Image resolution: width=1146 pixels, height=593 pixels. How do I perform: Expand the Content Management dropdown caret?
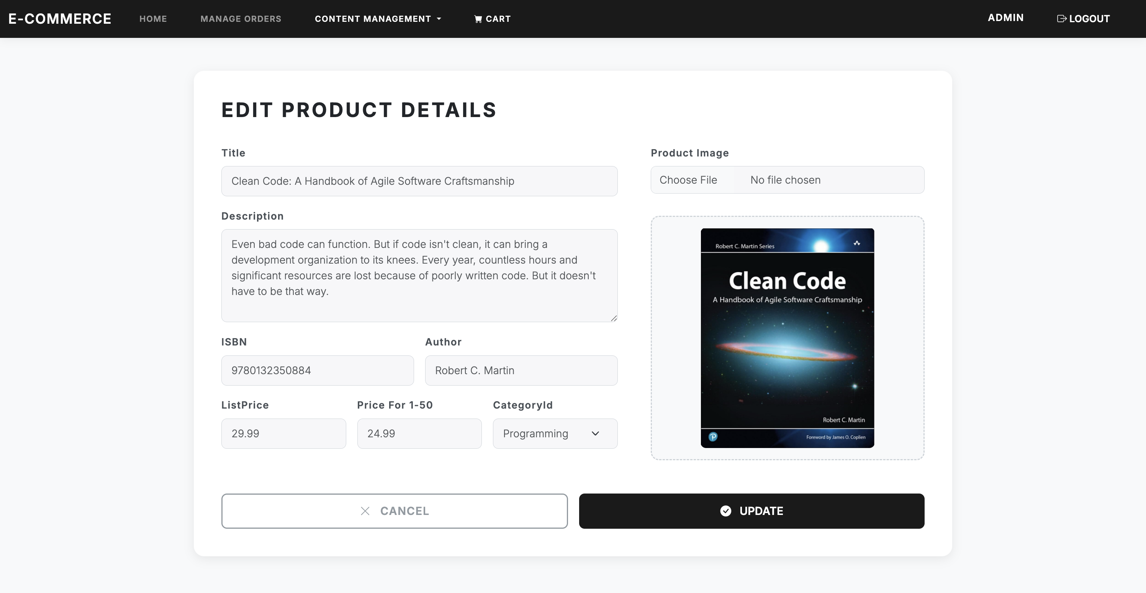[439, 19]
